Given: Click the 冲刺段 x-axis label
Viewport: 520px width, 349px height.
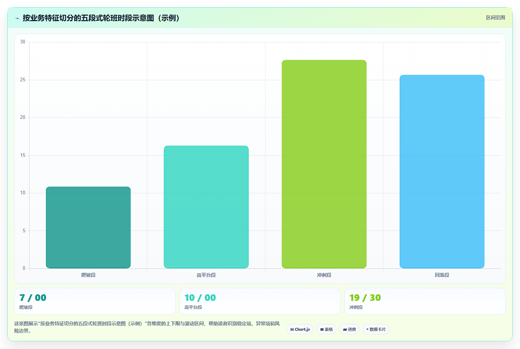Looking at the screenshot, I should tap(324, 275).
